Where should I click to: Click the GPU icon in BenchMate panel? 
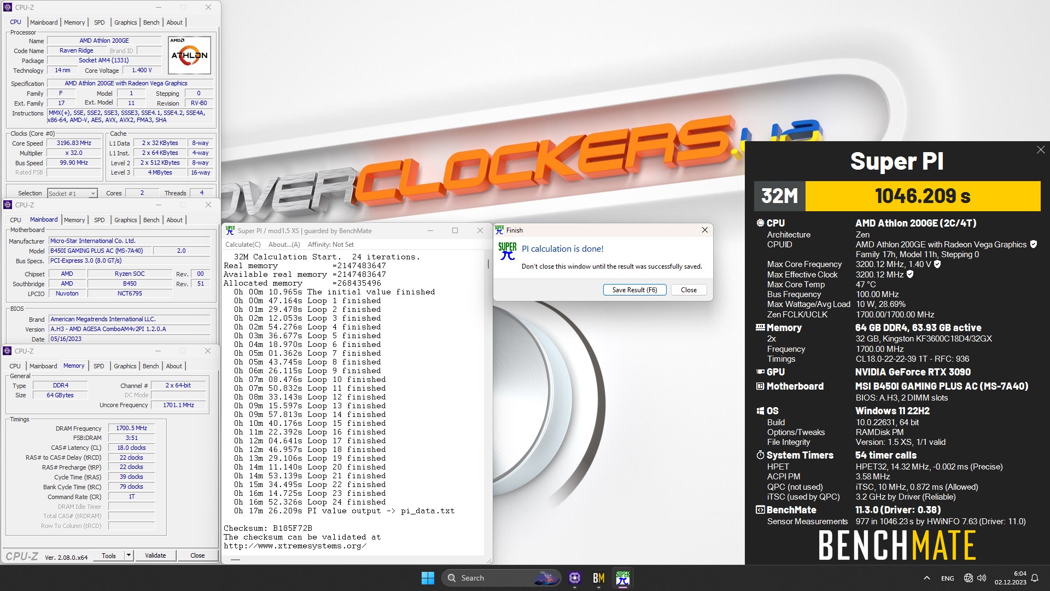click(x=760, y=372)
